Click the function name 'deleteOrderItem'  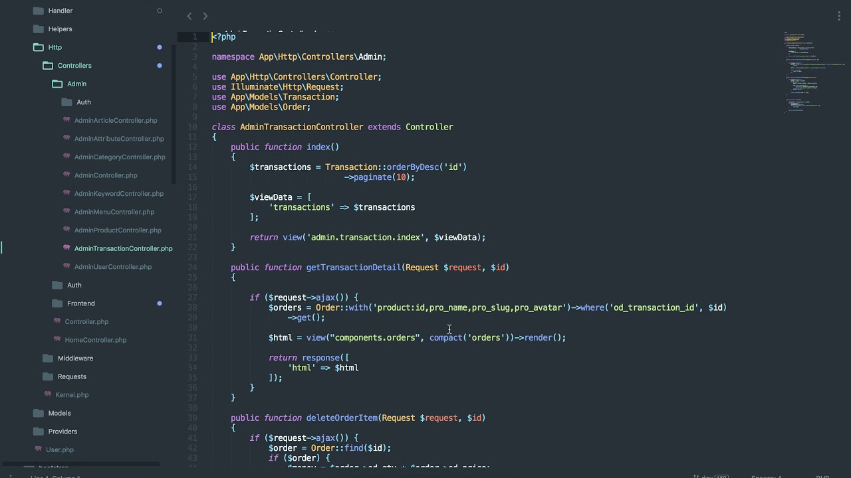pyautogui.click(x=342, y=418)
